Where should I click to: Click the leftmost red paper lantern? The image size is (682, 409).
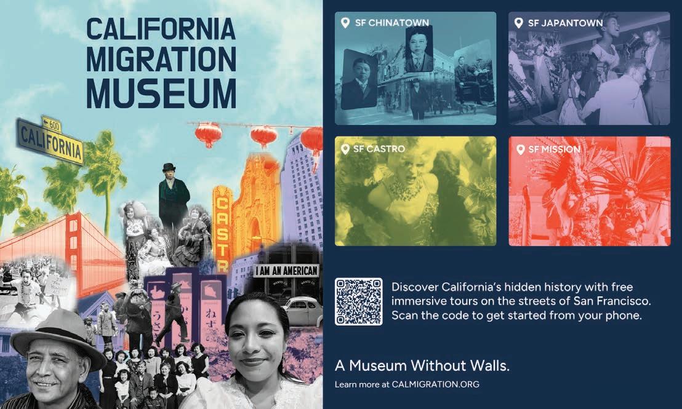pyautogui.click(x=208, y=134)
